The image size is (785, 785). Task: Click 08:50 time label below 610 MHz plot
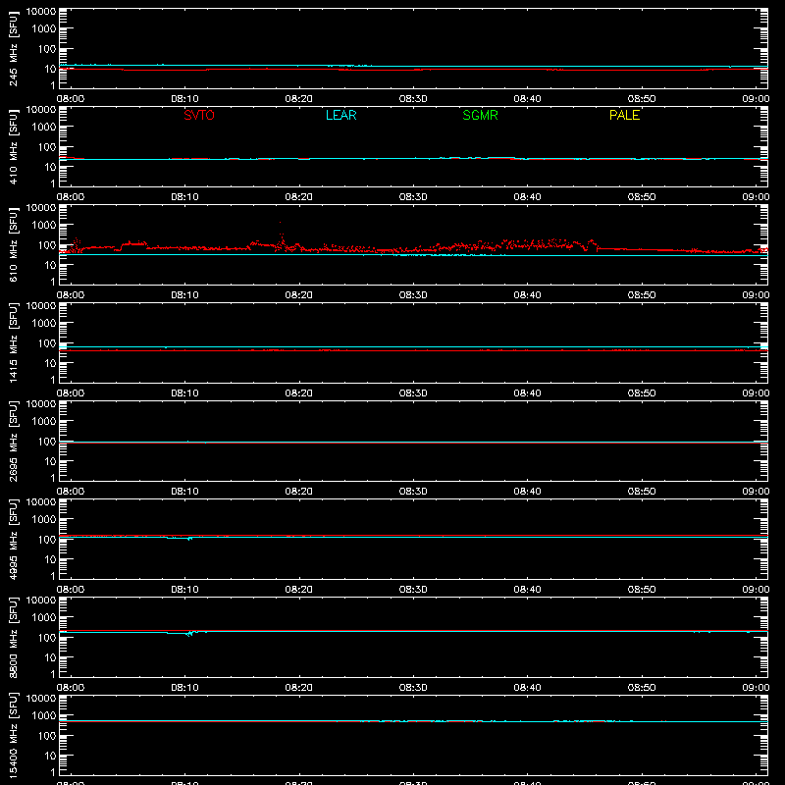[642, 295]
